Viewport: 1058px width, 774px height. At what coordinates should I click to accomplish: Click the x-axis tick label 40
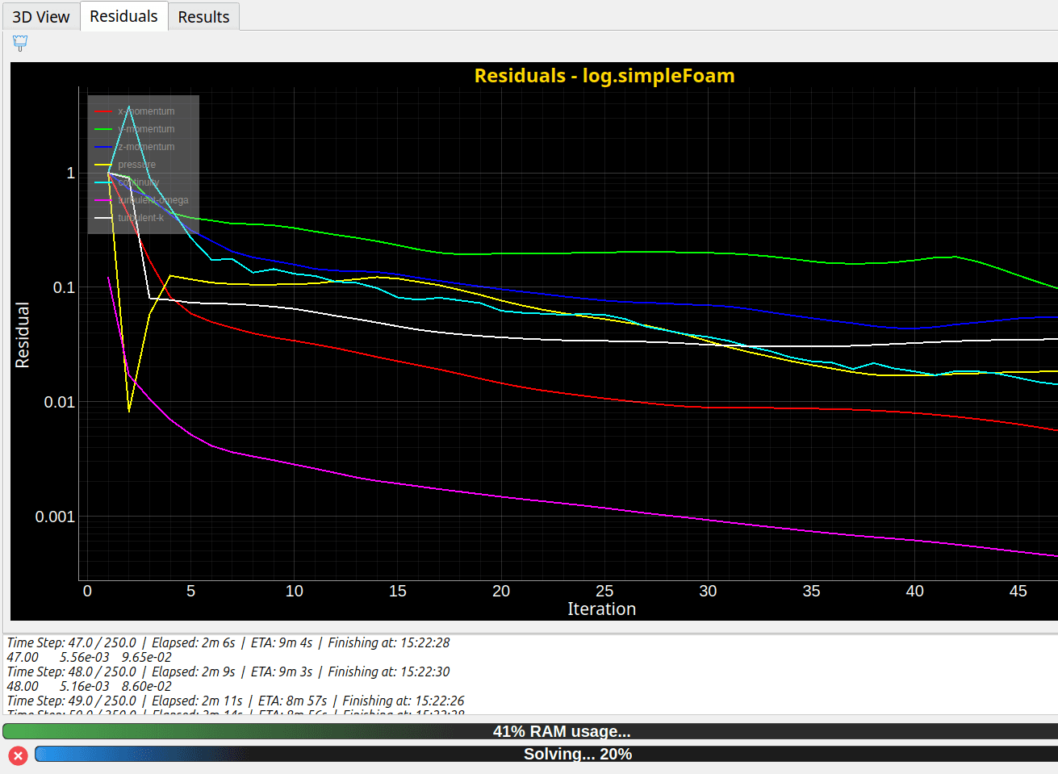[x=914, y=591]
